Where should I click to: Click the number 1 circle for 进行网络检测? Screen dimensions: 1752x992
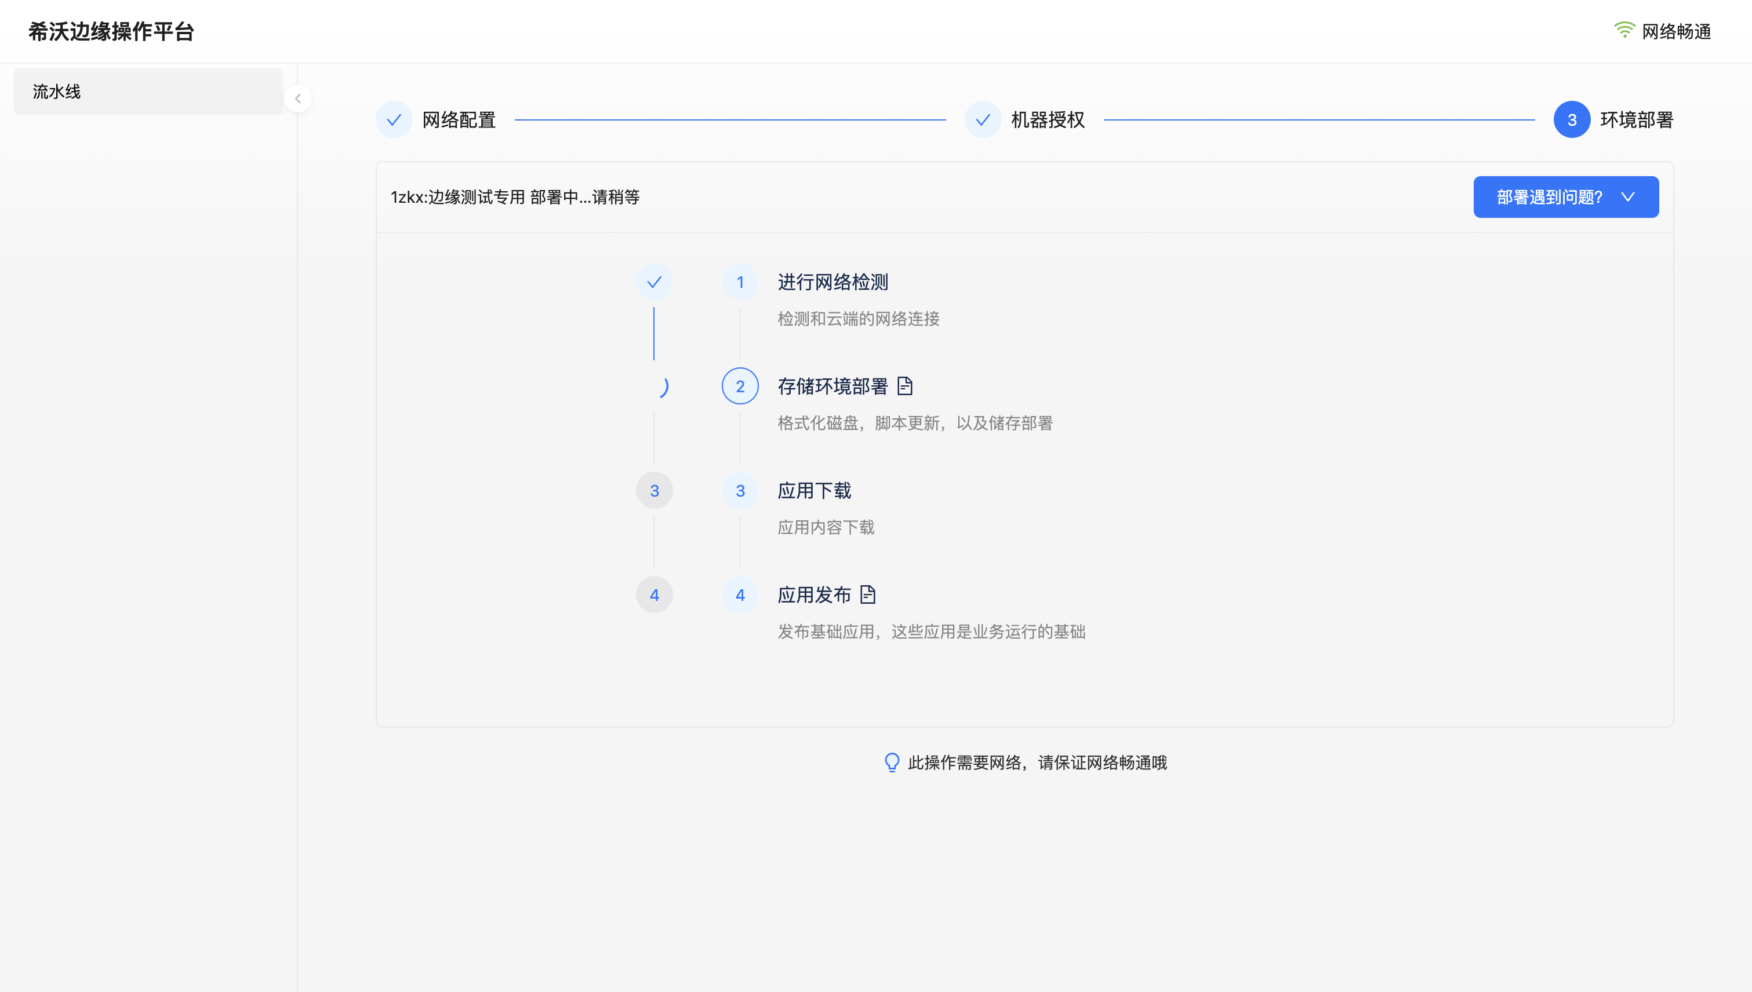tap(740, 282)
